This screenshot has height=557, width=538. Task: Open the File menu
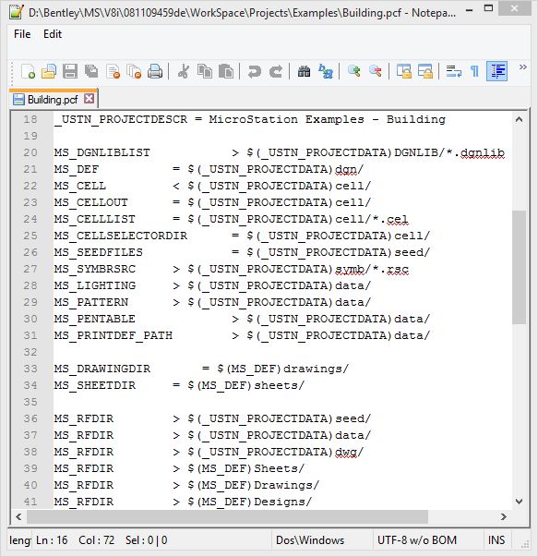[22, 34]
